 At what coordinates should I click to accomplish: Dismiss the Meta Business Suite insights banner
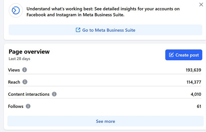click(x=201, y=5)
